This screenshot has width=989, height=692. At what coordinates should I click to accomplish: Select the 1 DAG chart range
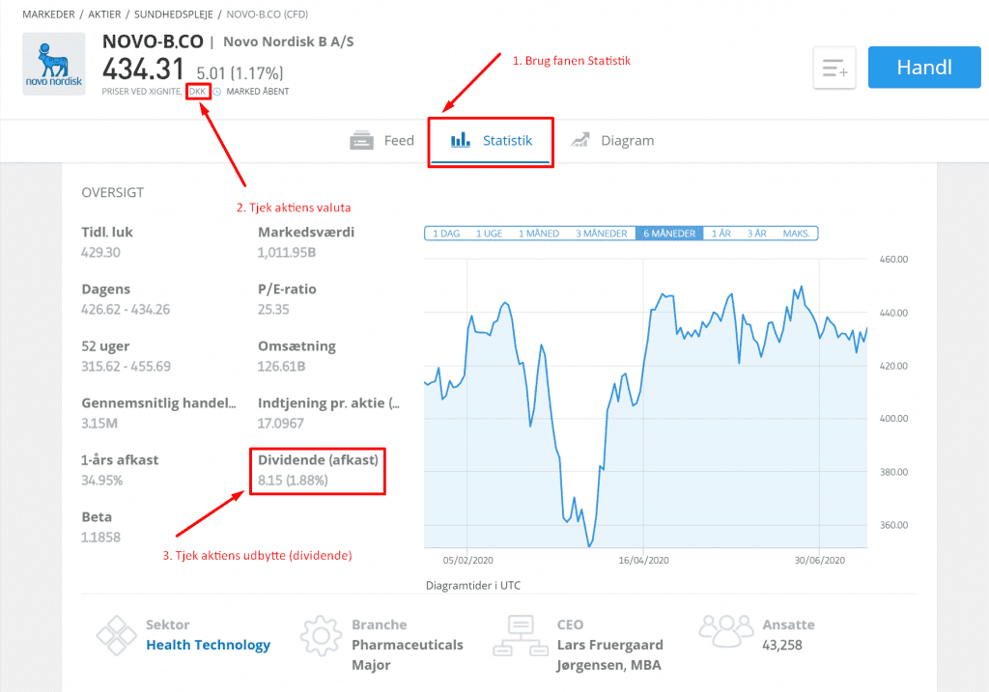point(446,234)
